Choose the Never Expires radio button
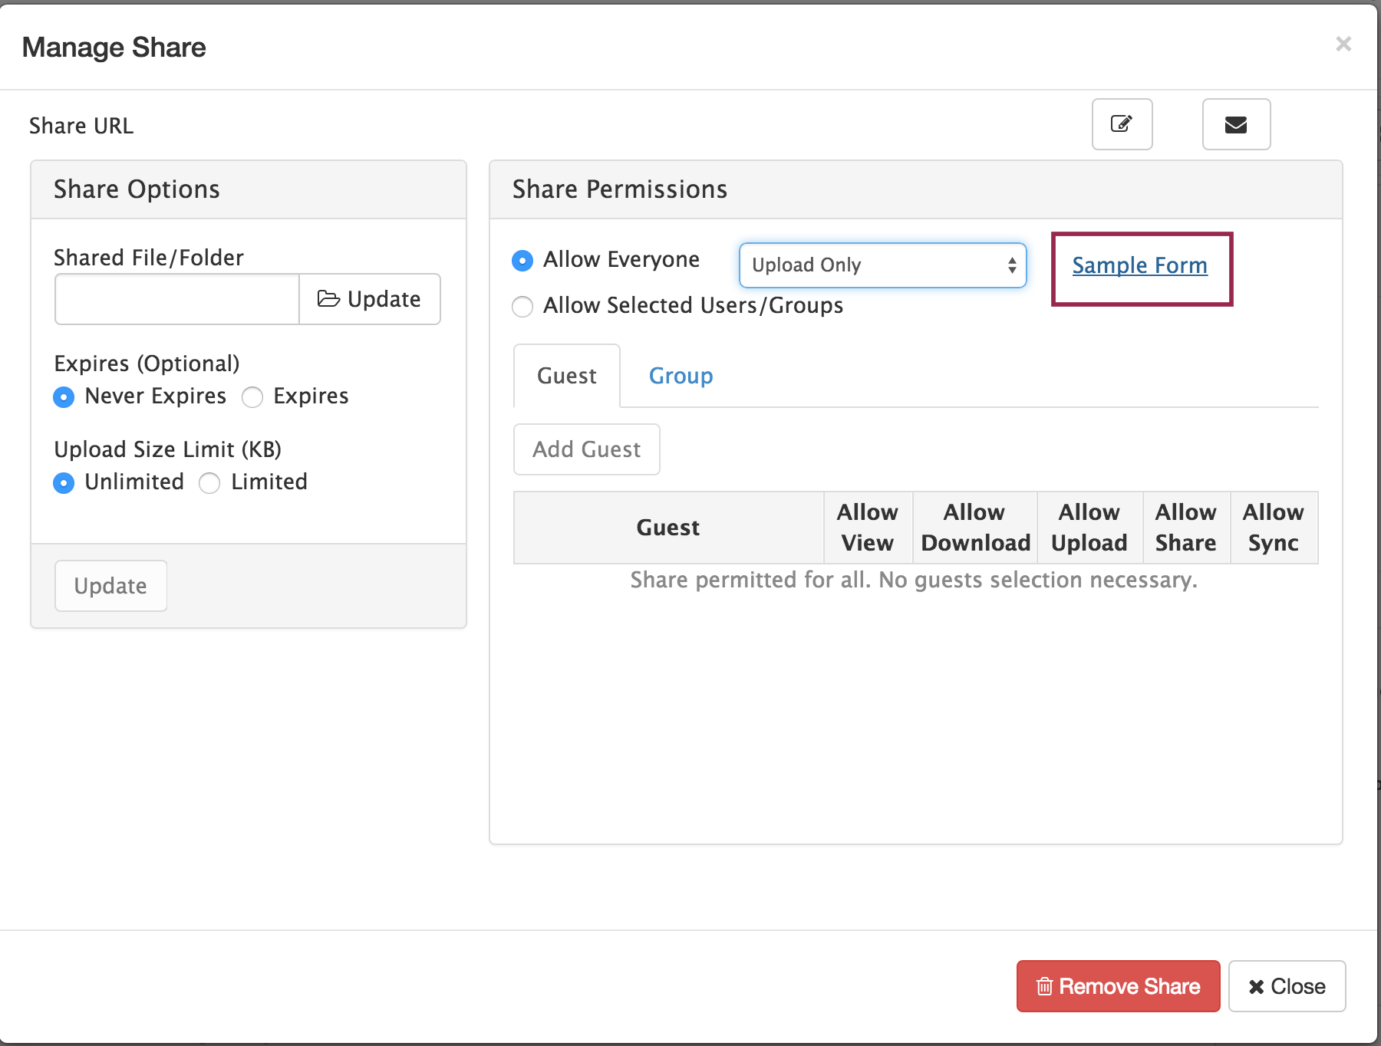 point(64,397)
